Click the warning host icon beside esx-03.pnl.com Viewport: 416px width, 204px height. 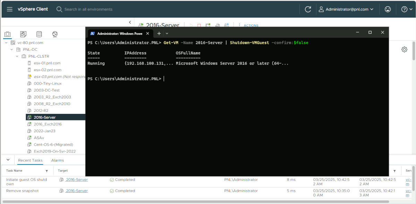29,77
